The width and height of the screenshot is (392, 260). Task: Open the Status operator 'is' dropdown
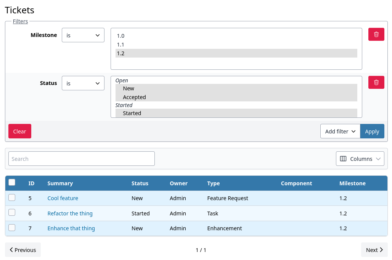83,83
